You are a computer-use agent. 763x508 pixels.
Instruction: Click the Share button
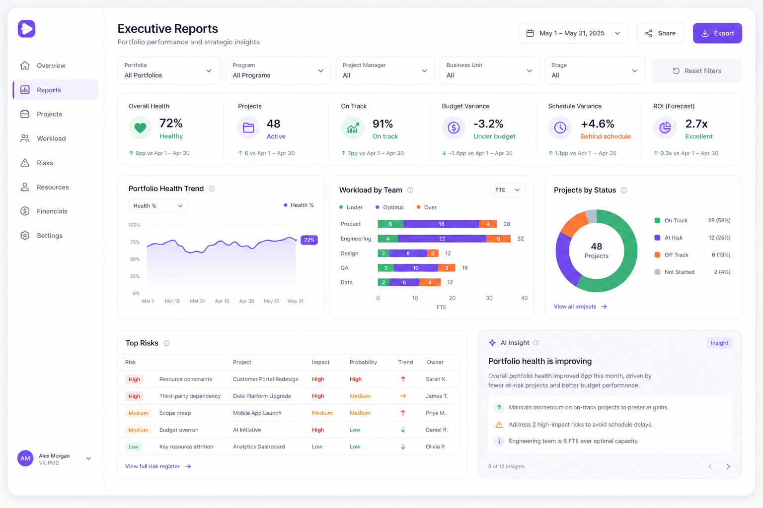tap(660, 33)
